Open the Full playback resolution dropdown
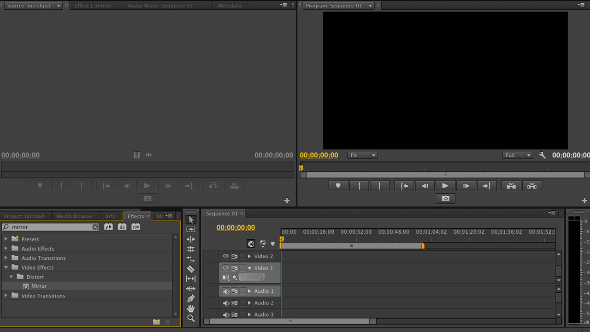This screenshot has width=590, height=332. 518,155
